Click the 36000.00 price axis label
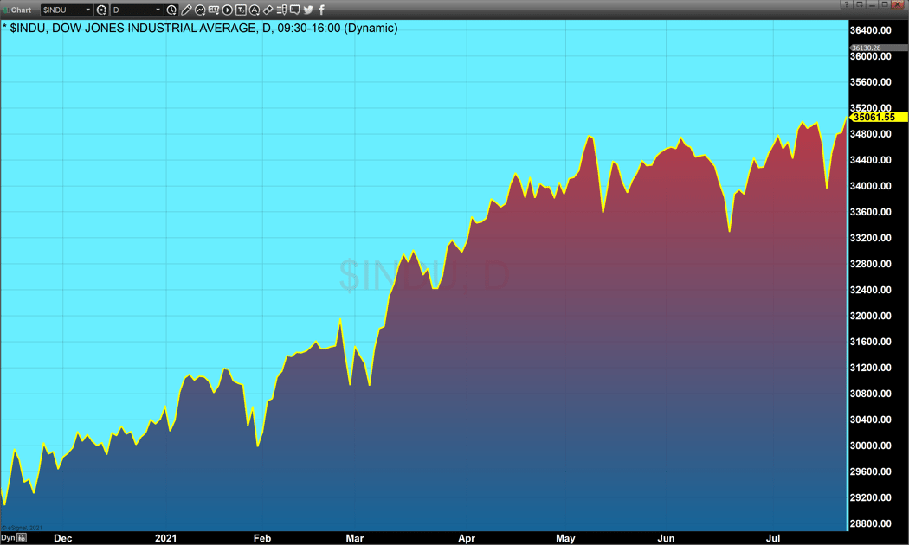Viewport: 909px width, 545px height. click(870, 56)
